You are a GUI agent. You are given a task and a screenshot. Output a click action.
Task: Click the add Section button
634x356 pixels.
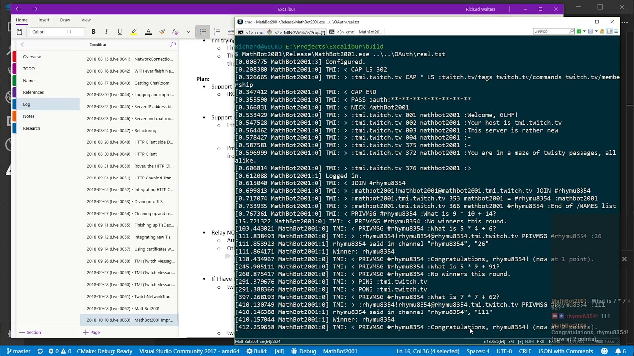point(30,332)
